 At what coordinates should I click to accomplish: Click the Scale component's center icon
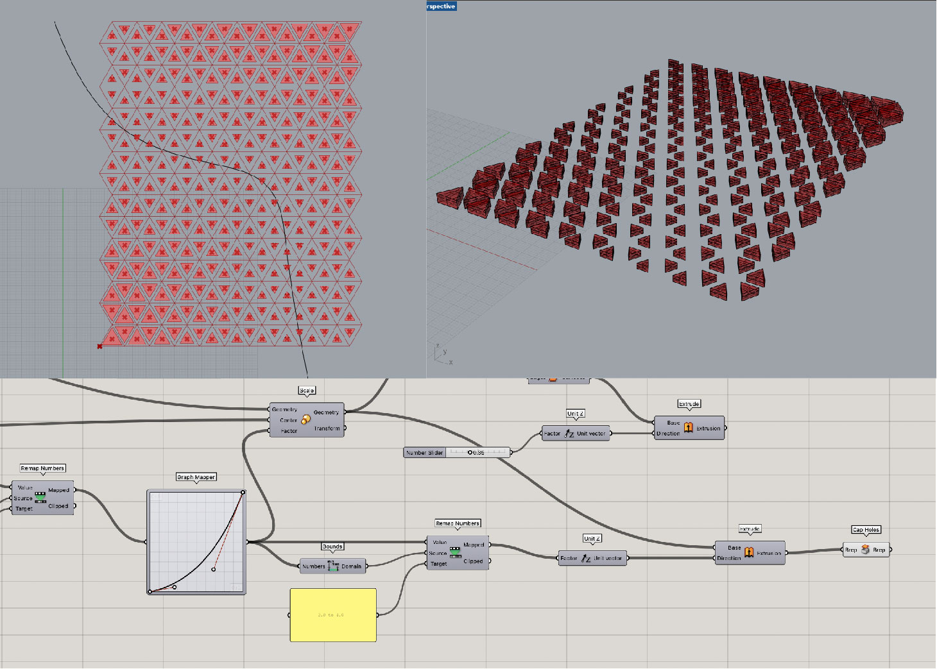[305, 419]
